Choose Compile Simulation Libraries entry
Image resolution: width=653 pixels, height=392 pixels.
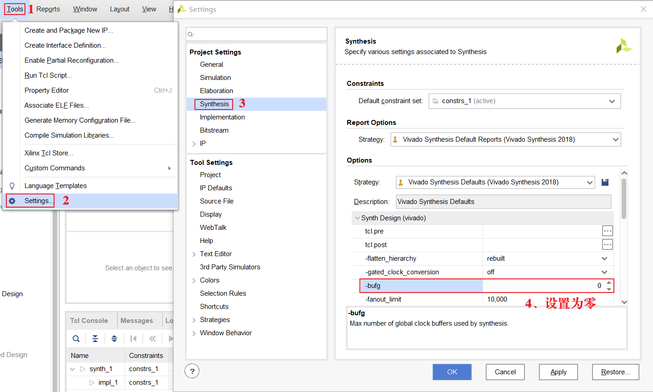[x=70, y=135]
